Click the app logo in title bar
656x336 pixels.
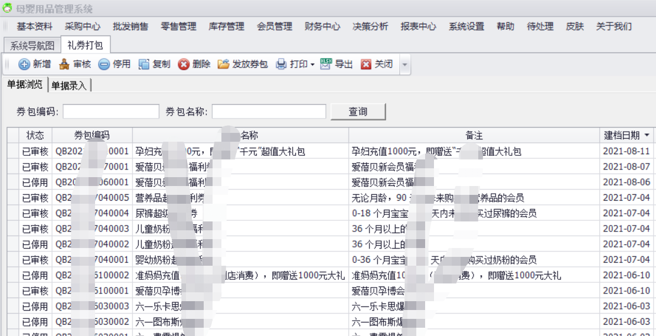tap(8, 8)
